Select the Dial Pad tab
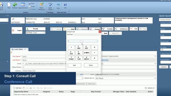The image size is (171, 96). coord(70,34)
